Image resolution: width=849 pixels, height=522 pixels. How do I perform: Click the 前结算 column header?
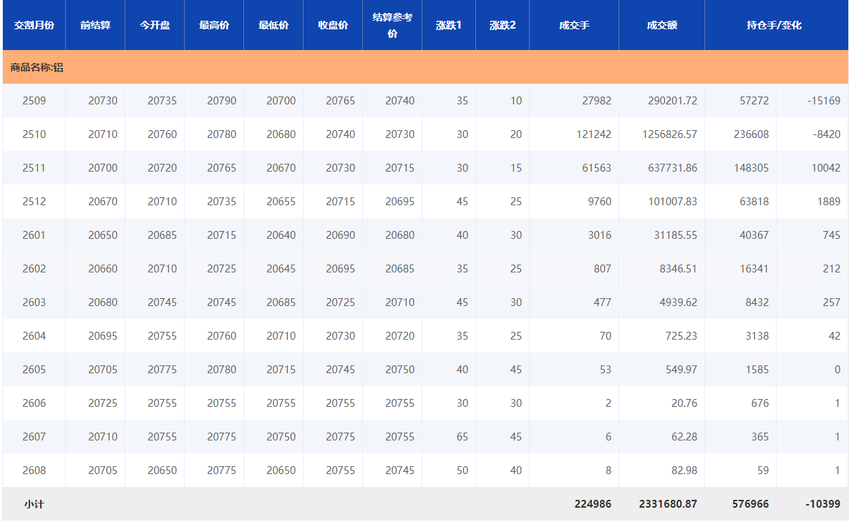coord(95,25)
